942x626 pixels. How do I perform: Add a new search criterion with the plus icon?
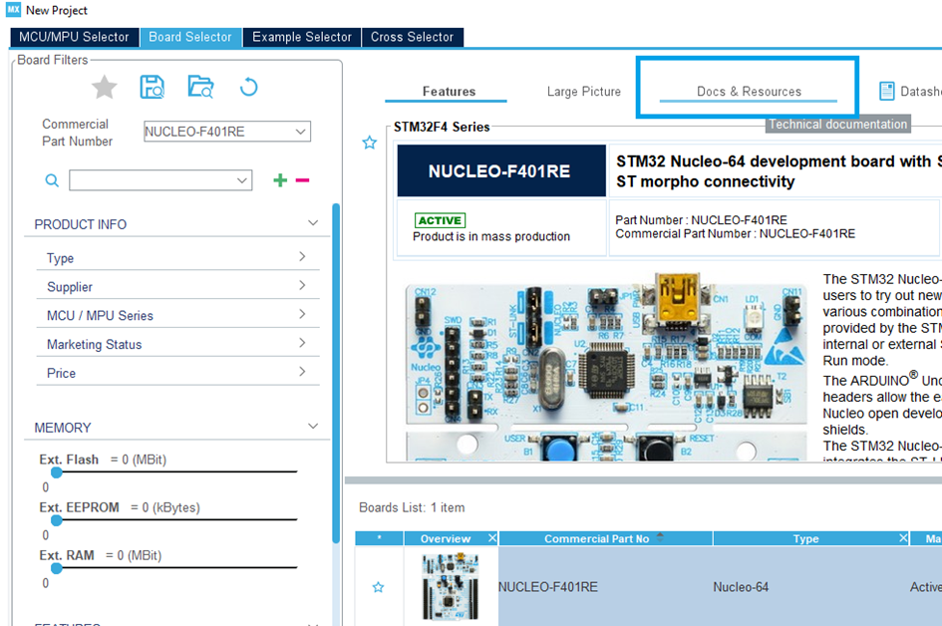click(x=279, y=180)
